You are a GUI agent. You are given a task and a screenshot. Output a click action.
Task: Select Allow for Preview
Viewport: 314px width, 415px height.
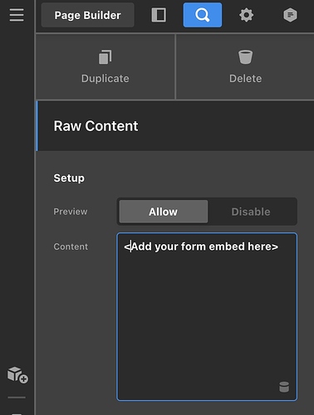click(164, 212)
